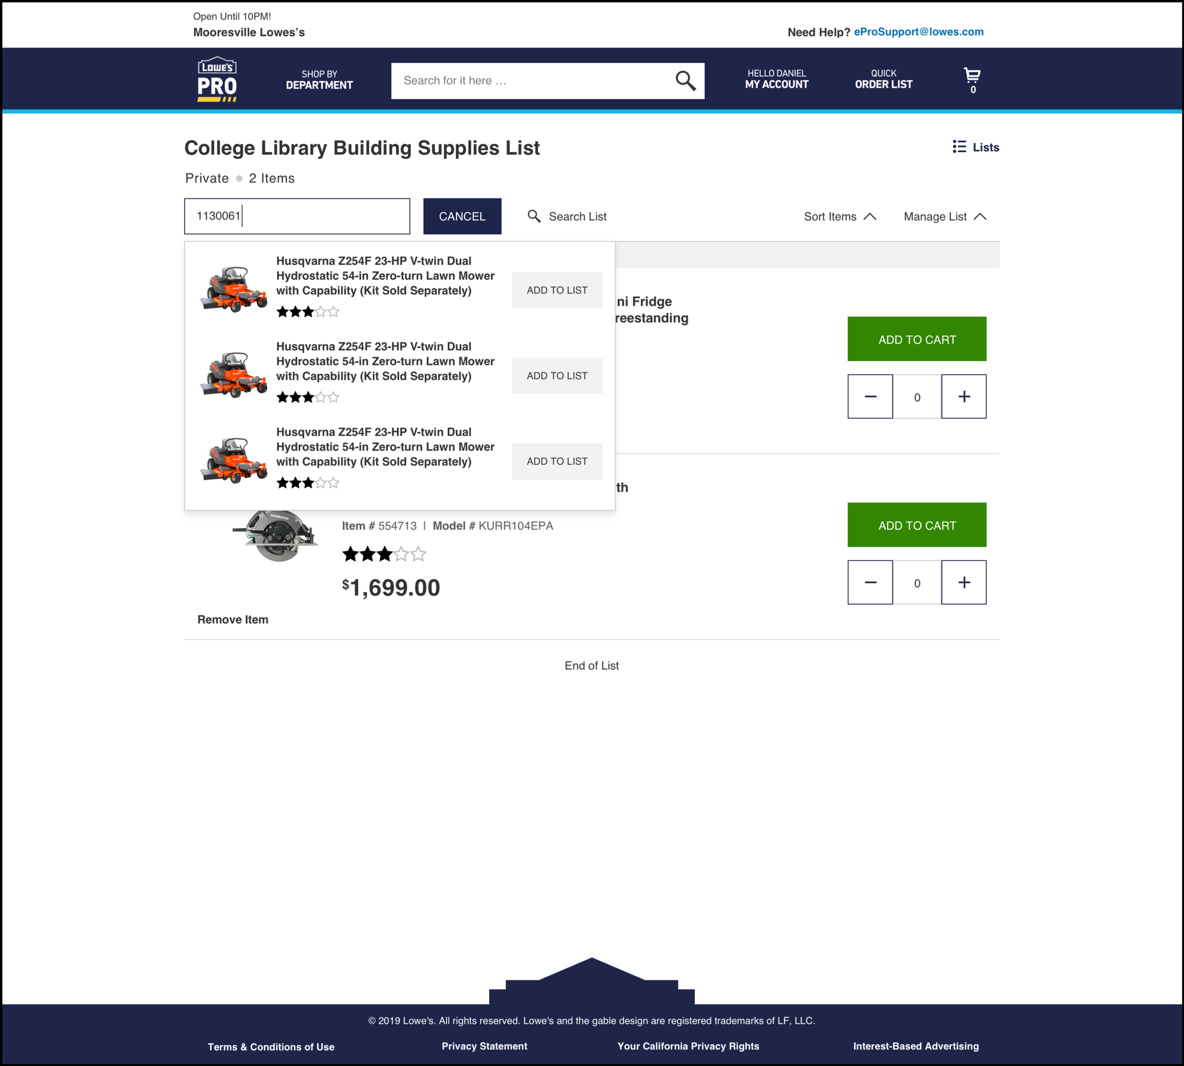Click Add to List for first Husqvarna mower
This screenshot has width=1184, height=1066.
click(x=556, y=290)
